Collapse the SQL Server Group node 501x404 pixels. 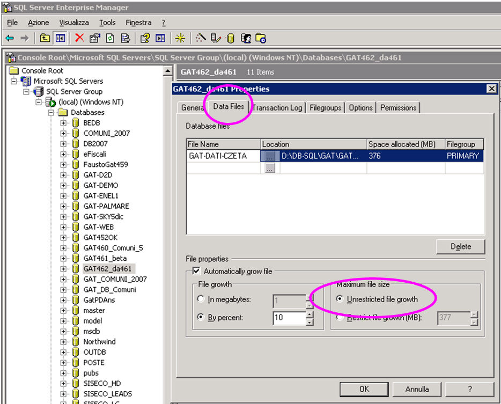tap(26, 92)
